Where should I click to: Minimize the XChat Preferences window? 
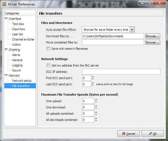pyautogui.click(x=142, y=3)
